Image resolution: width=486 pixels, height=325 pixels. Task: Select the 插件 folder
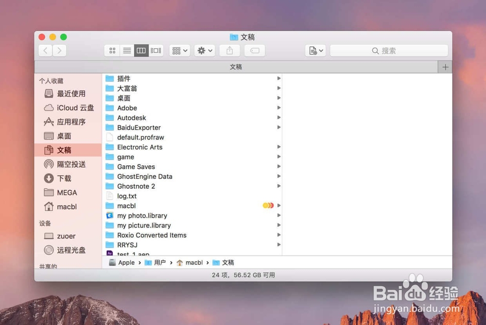pyautogui.click(x=192, y=78)
